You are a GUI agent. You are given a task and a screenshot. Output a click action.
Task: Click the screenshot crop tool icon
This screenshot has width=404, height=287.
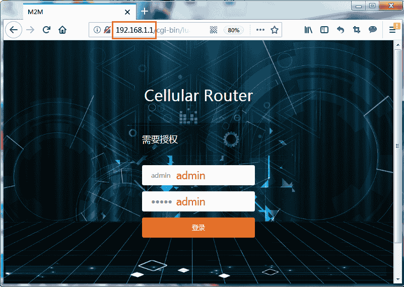[357, 30]
